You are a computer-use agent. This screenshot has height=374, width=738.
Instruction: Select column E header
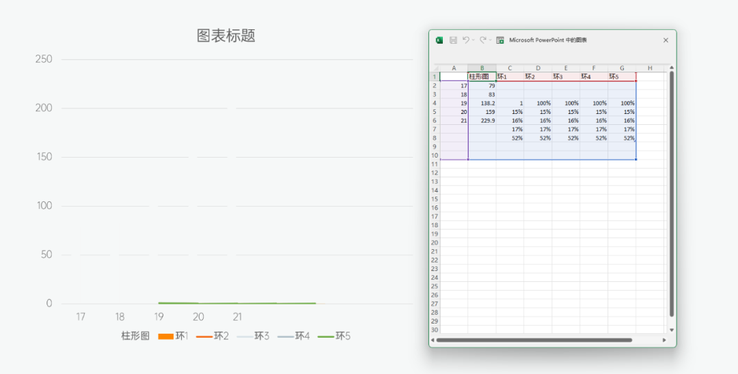(566, 68)
